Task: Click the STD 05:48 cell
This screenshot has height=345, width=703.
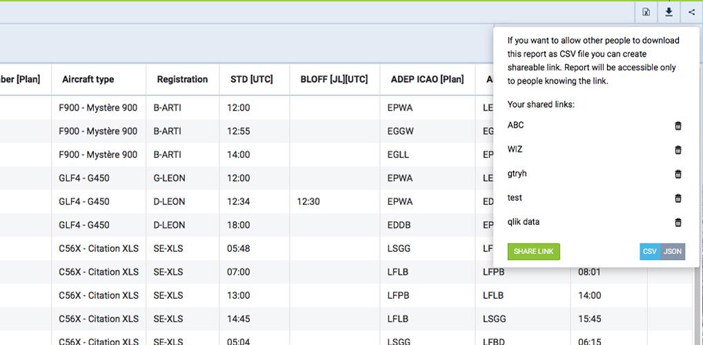Action: pos(254,248)
